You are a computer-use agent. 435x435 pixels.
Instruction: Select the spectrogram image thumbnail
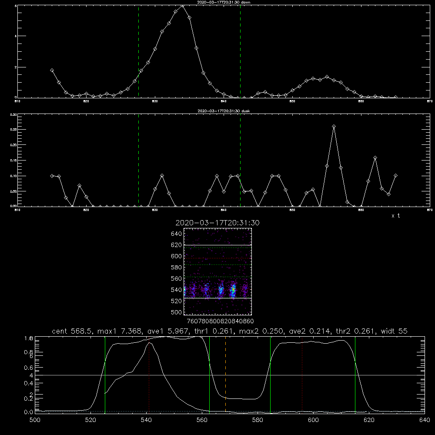[218, 271]
